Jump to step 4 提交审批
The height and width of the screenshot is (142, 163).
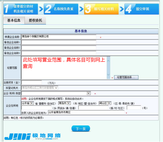(142, 9)
